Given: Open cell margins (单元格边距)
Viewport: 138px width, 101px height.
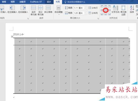Looking at the screenshot, I should pyautogui.click(x=123, y=10).
